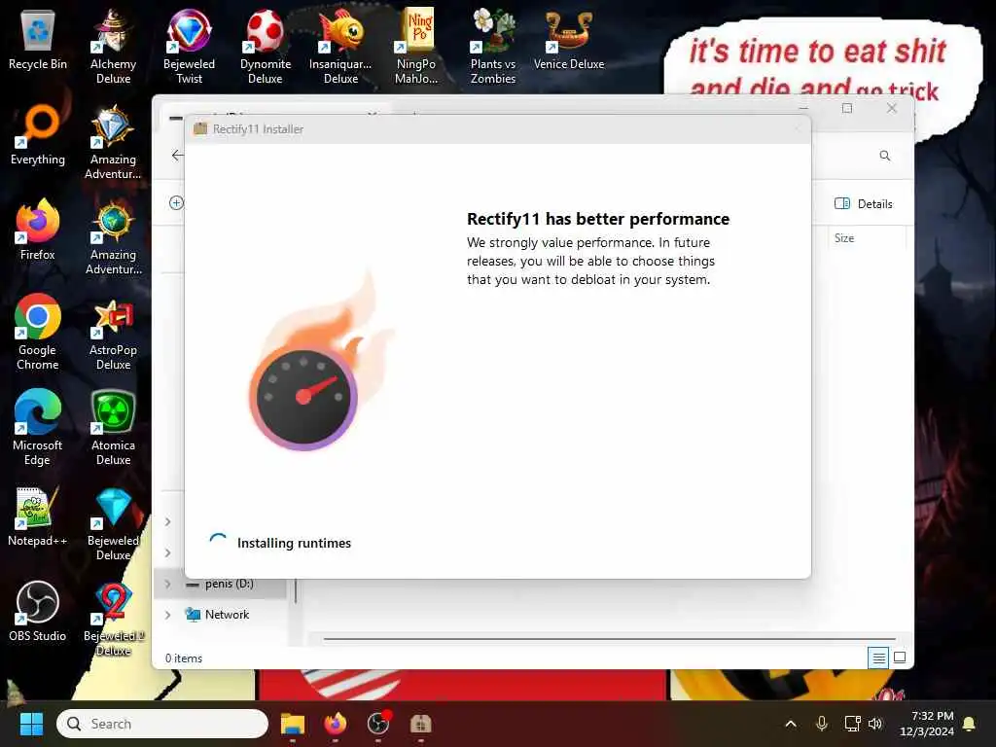Open Google Chrome desktop shortcut
Viewport: 996px width, 747px height.
click(38, 332)
